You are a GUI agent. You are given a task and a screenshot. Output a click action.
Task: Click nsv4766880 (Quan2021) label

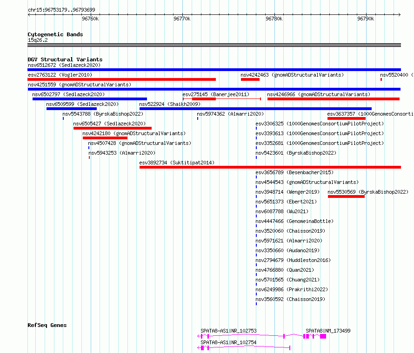pos(285,270)
